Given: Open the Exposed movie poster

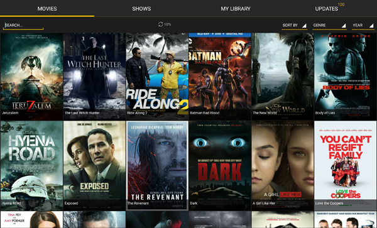Looking at the screenshot, I should [x=94, y=166].
